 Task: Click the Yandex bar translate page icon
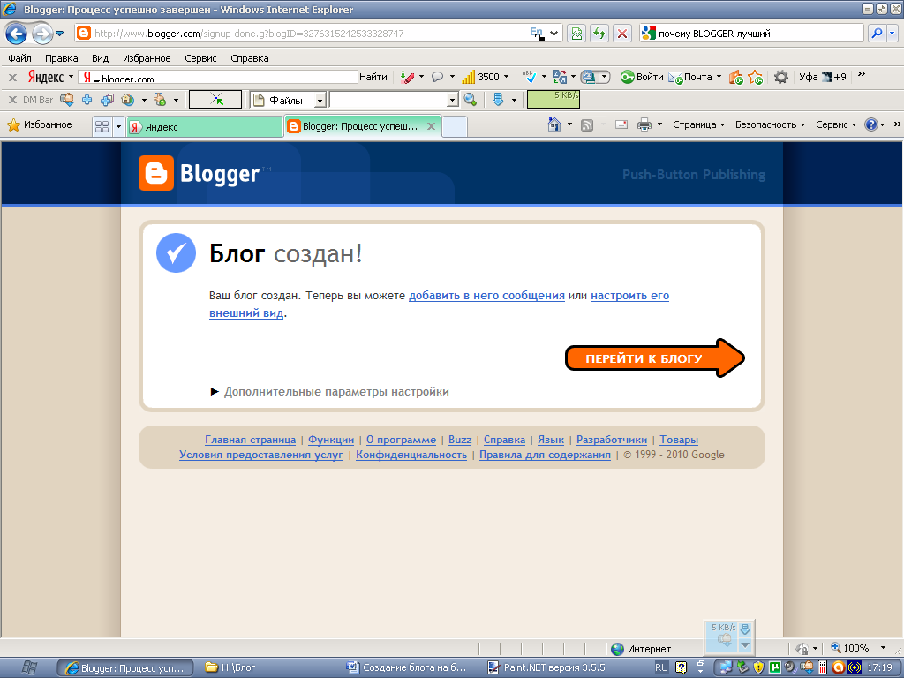tap(559, 77)
